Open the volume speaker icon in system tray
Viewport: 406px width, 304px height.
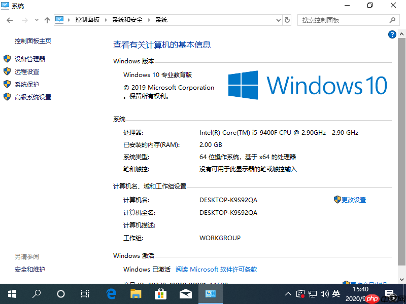pos(324,293)
